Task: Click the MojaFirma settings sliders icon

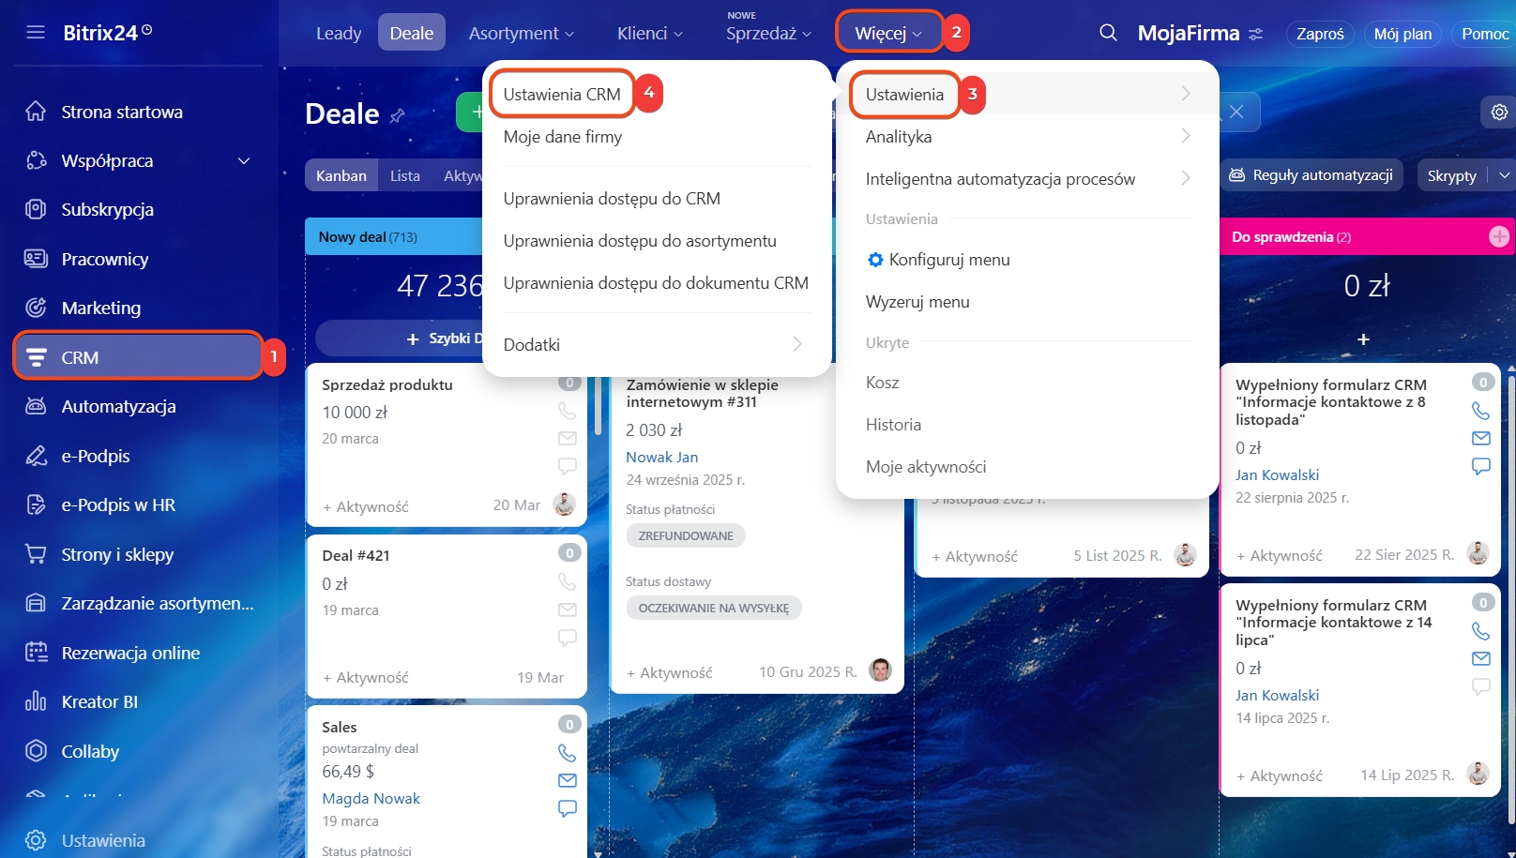Action: point(1256,34)
